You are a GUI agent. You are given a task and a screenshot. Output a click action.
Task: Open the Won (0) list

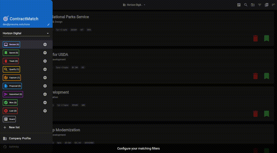point(10,103)
